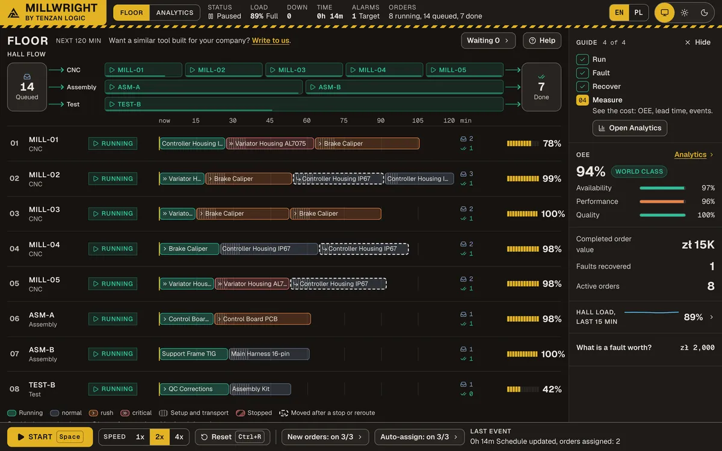Click the START simulation button
This screenshot has height=451, width=722.
(50, 437)
